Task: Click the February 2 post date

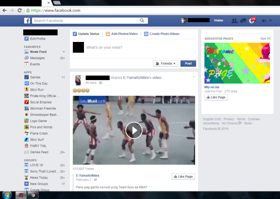Action: (83, 180)
